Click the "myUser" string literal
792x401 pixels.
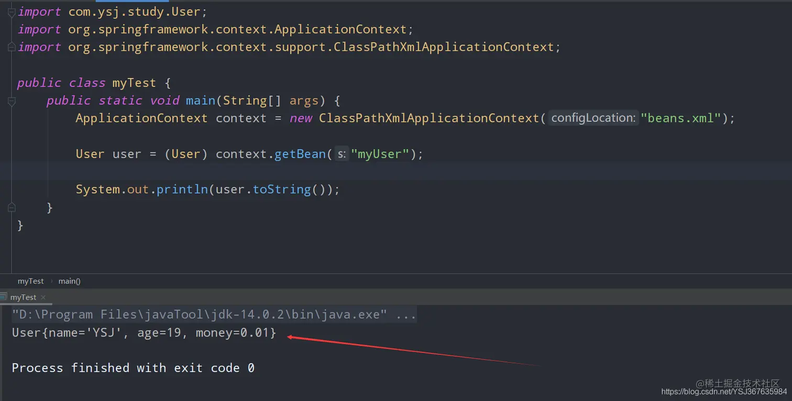[380, 154]
